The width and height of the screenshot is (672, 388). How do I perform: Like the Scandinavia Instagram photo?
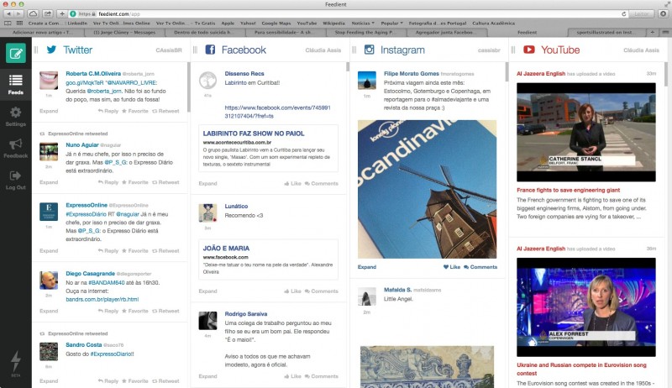tap(451, 267)
